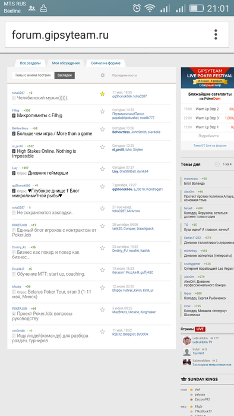234x416 pixels.
Task: Open LeBroHbKA stream avatar
Action: (187, 341)
